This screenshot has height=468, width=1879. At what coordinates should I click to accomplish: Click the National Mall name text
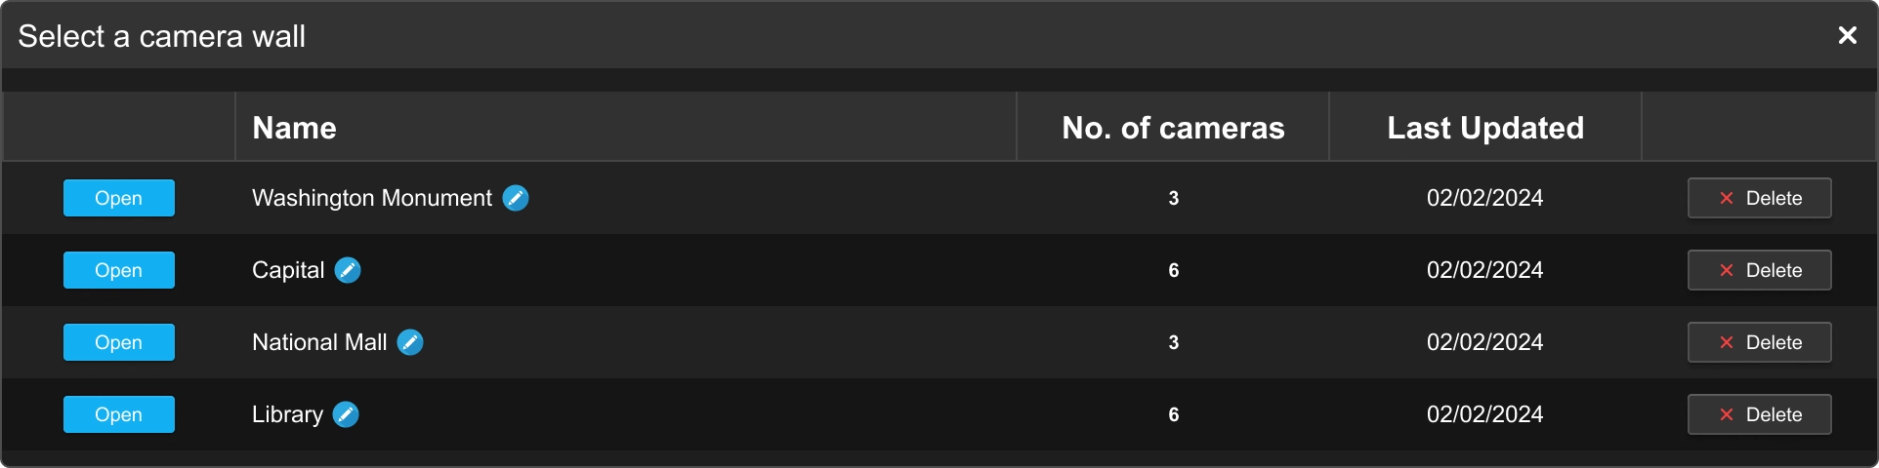319,342
